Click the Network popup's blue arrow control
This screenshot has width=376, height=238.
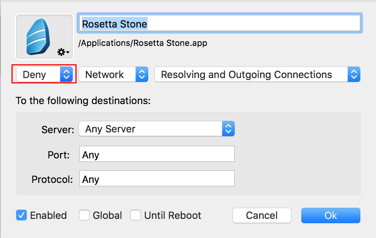click(x=142, y=75)
